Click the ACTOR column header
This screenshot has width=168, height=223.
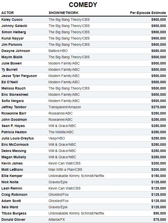coord(8,13)
